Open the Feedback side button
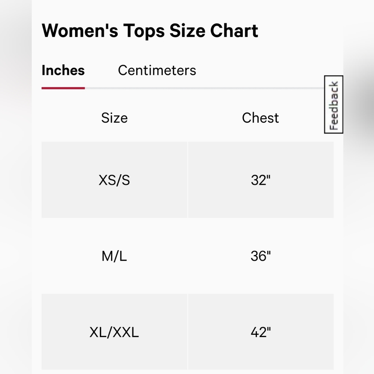374x374 pixels. point(334,104)
